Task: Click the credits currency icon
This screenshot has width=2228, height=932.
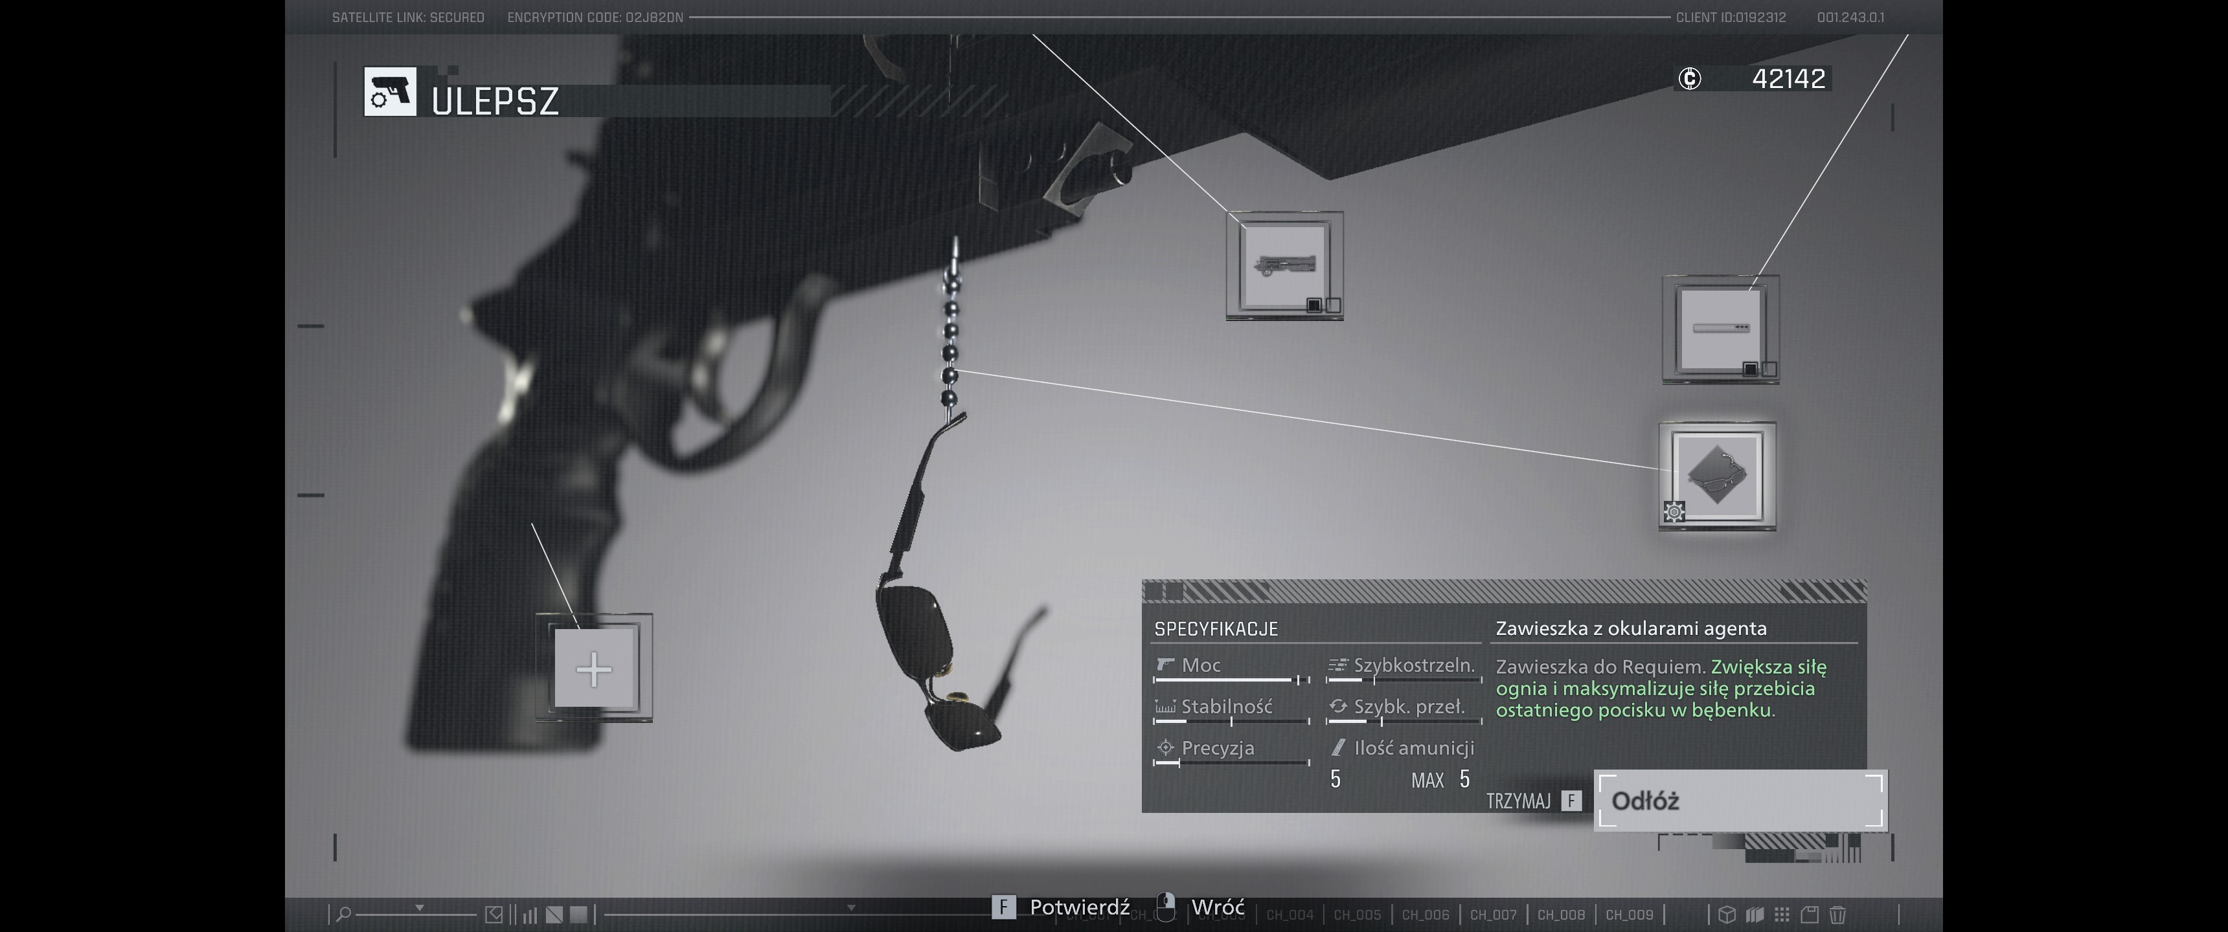Action: pos(1689,79)
